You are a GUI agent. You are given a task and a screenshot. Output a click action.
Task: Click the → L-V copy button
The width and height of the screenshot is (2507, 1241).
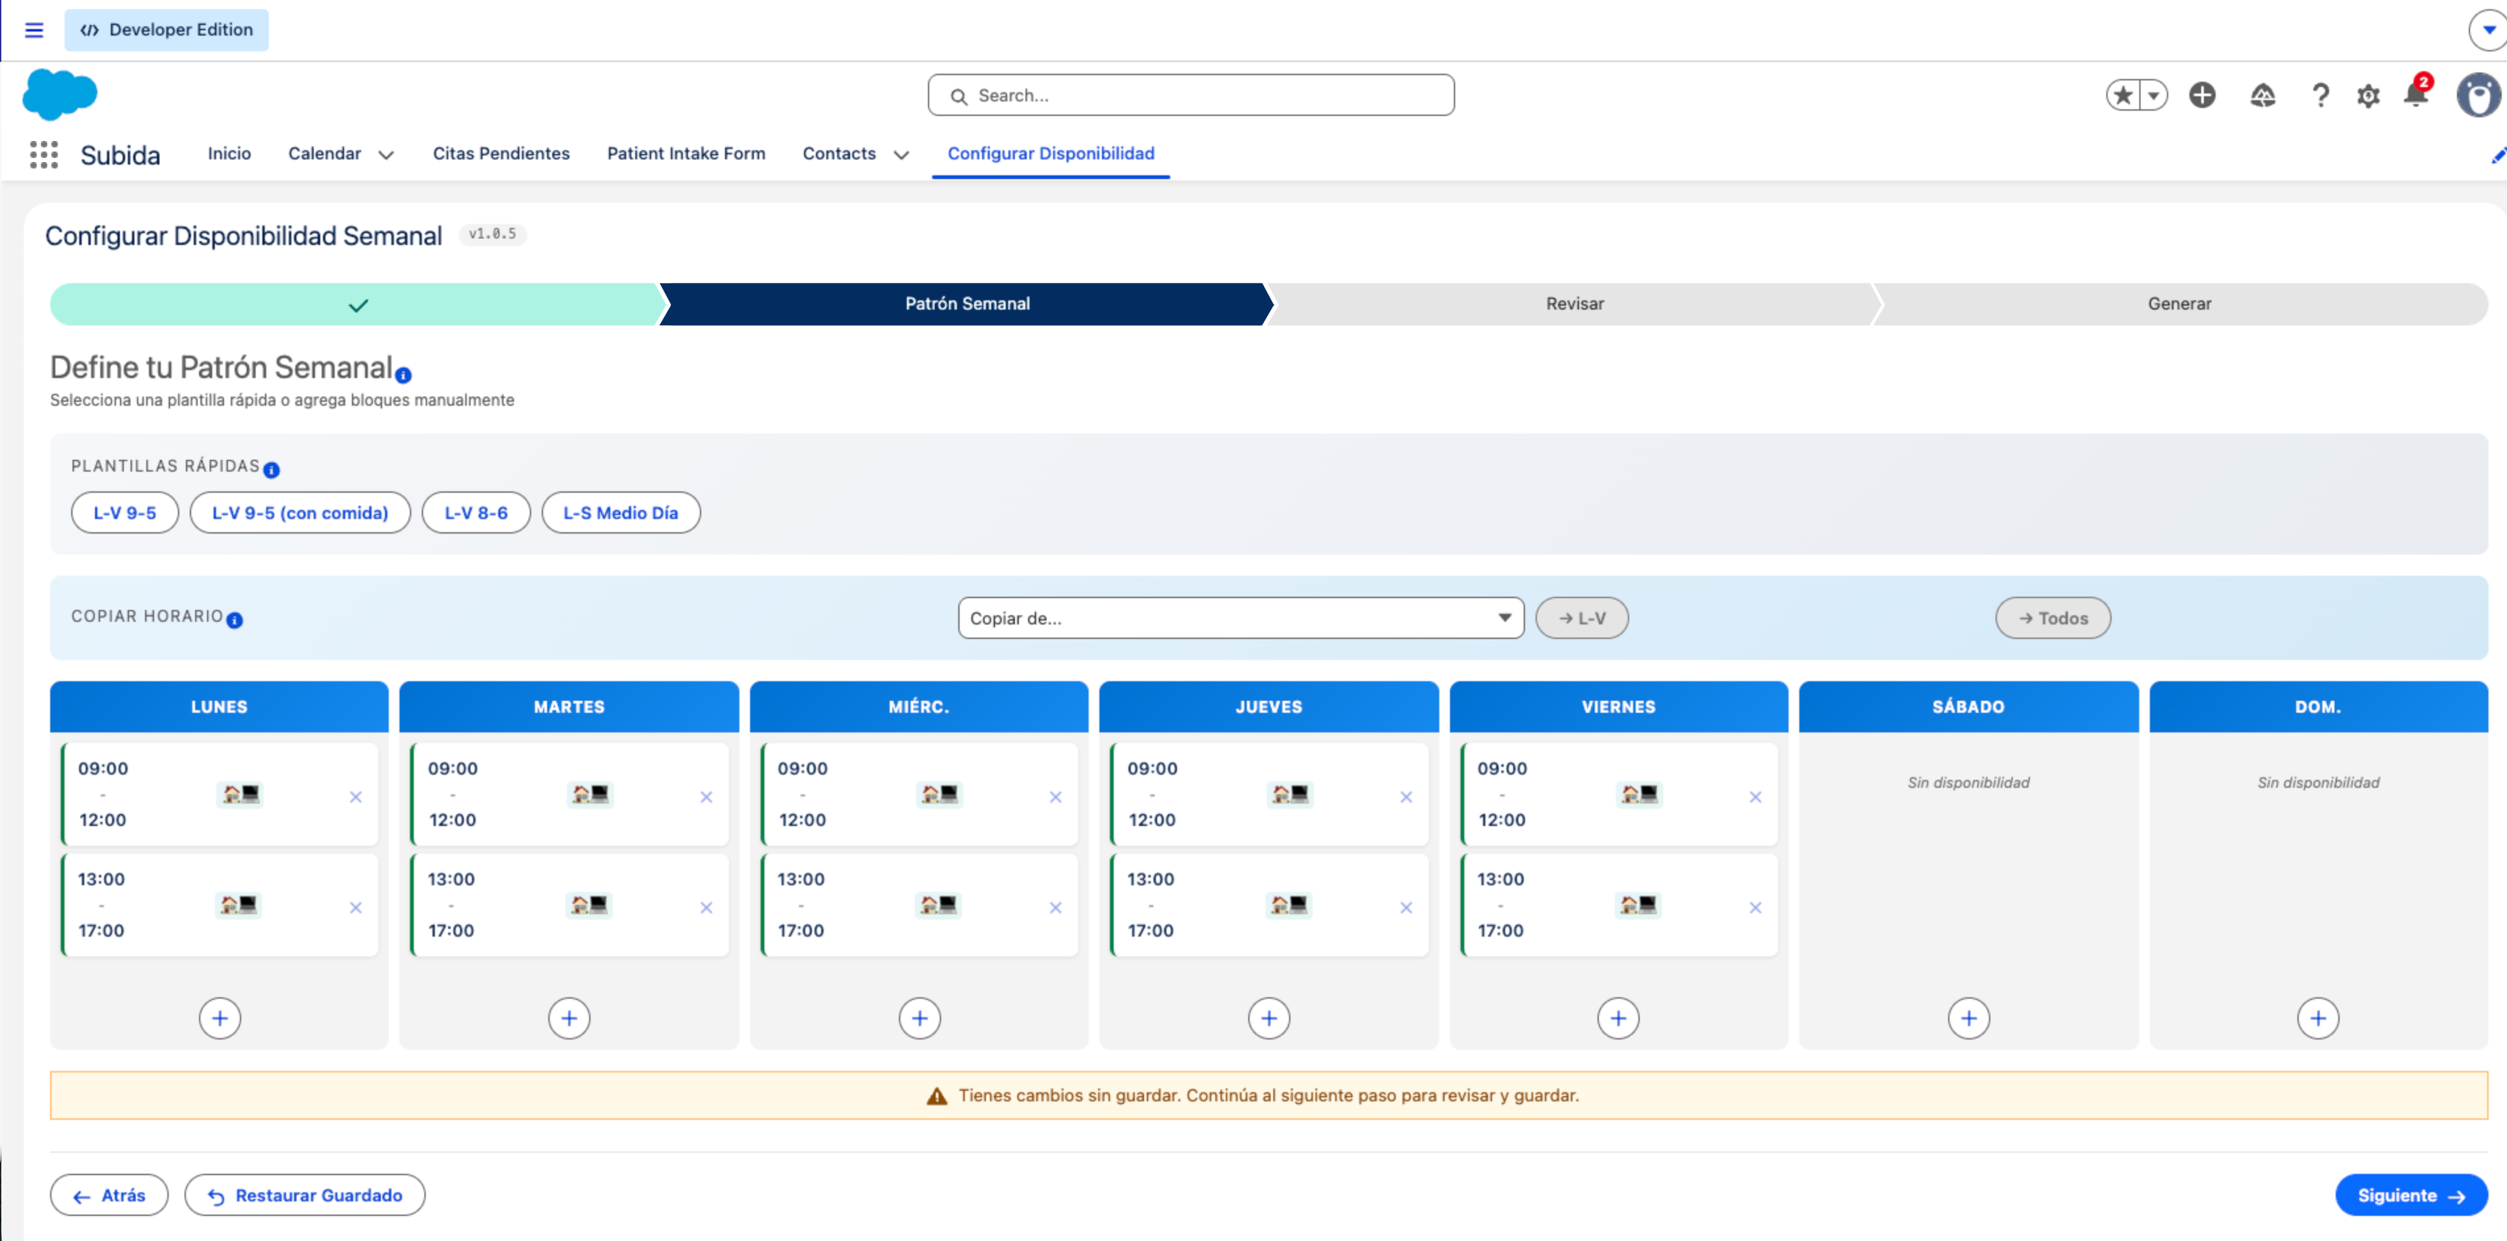click(x=1582, y=618)
